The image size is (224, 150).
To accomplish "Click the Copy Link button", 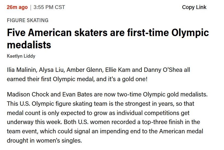I will tap(194, 7).
